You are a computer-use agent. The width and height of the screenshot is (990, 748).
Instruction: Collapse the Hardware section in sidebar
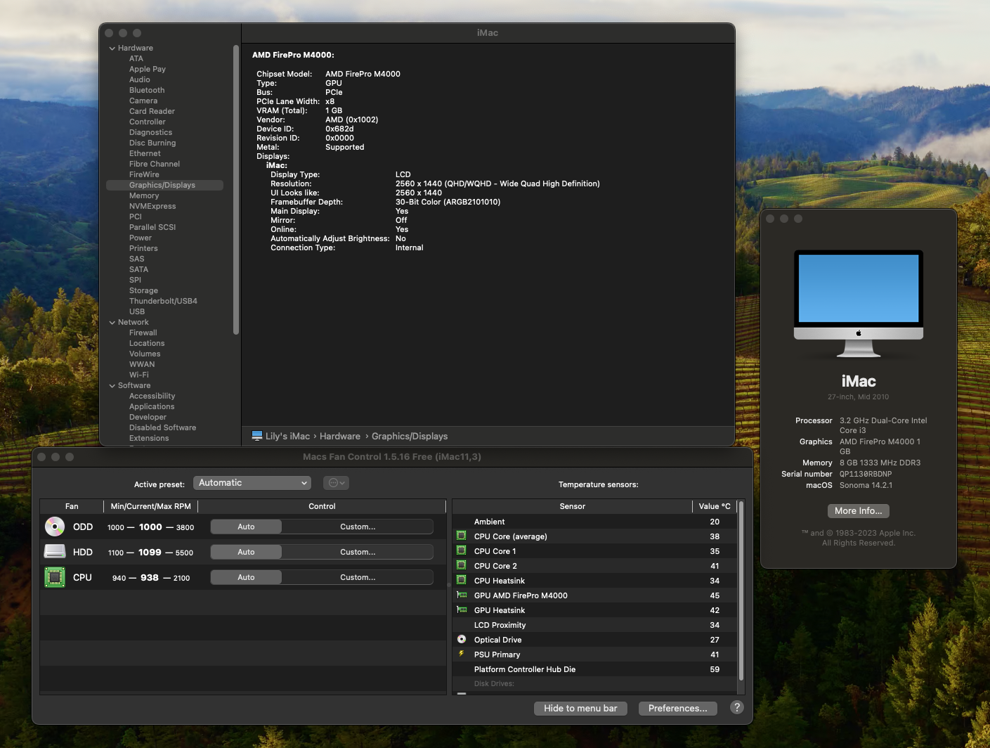pyautogui.click(x=112, y=49)
